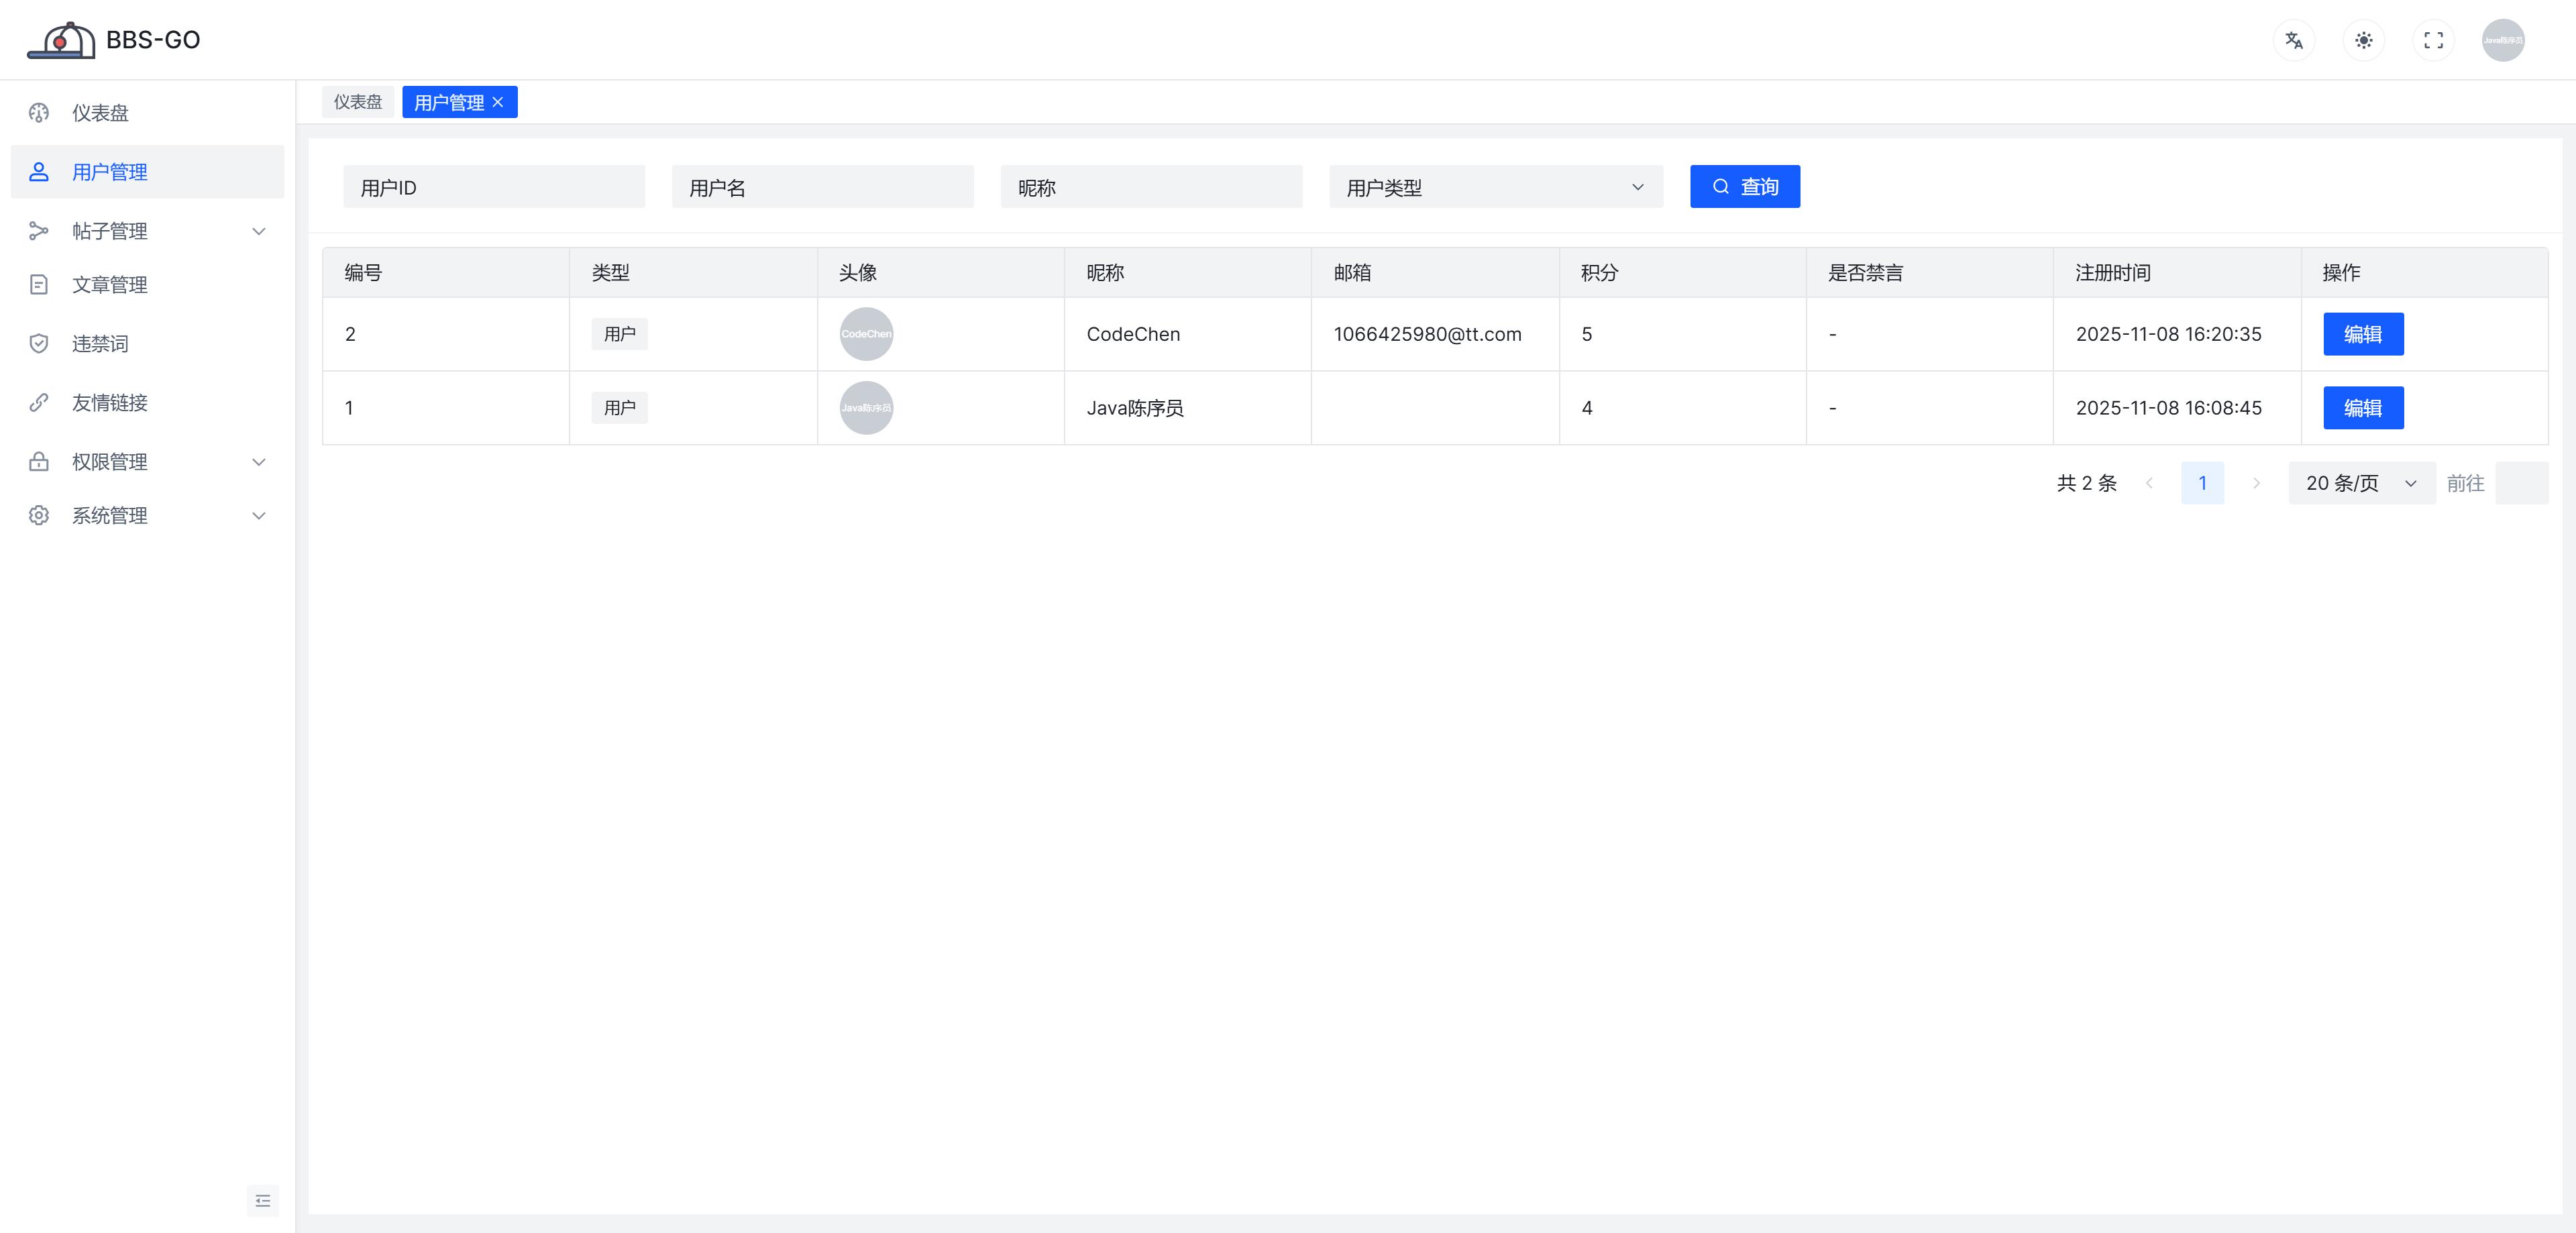Open 仪表盘 from the sidebar

click(x=100, y=113)
